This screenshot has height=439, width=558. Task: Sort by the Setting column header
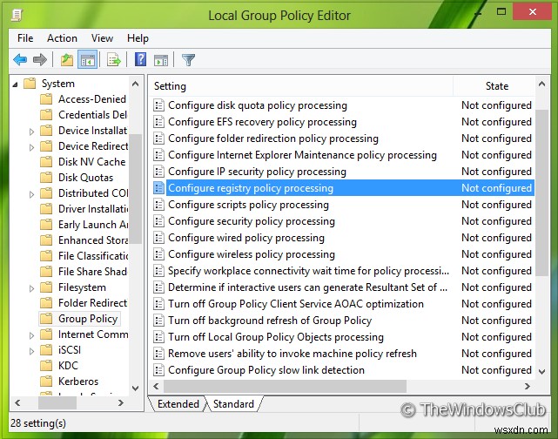301,86
